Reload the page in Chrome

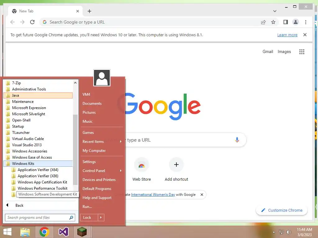point(32,22)
